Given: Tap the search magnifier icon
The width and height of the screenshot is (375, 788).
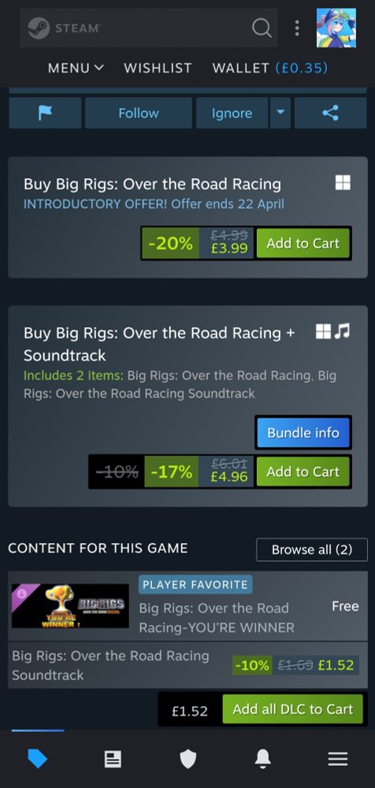Looking at the screenshot, I should 262,28.
